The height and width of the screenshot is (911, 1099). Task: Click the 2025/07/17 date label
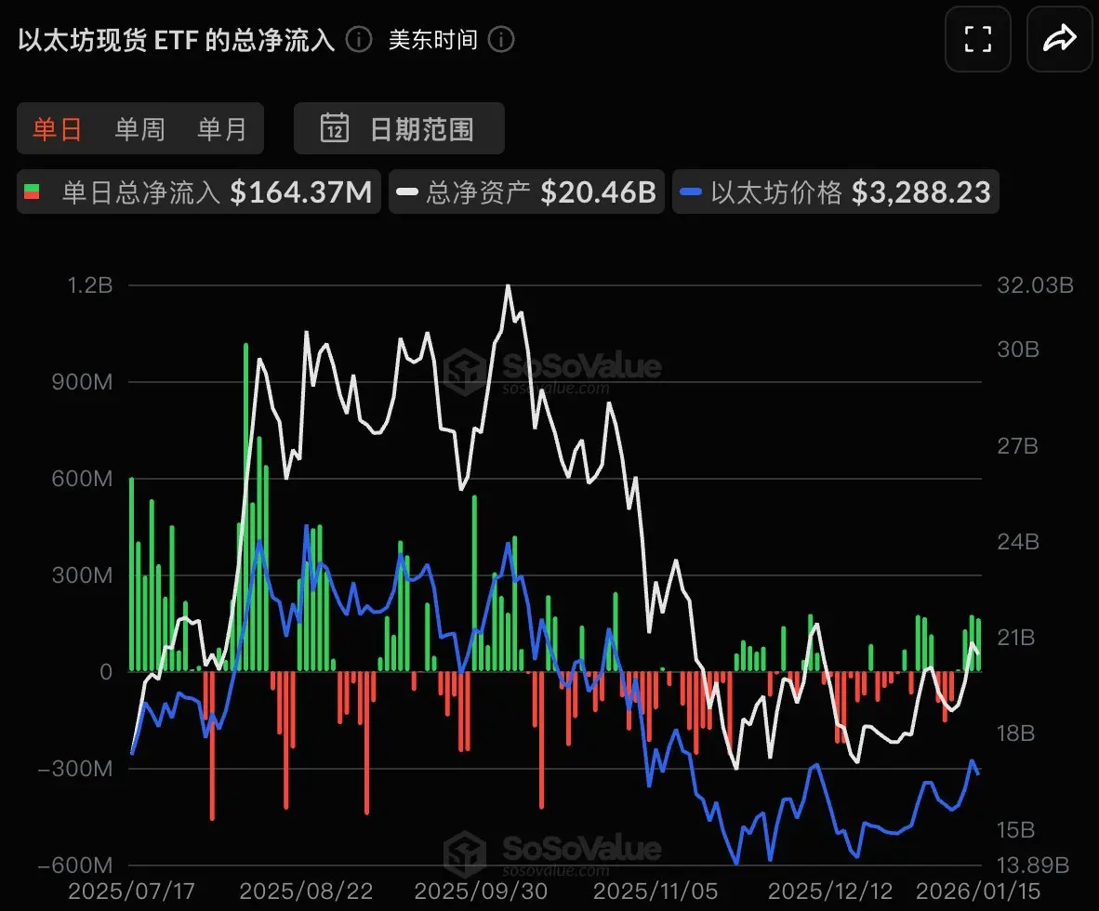pos(131,891)
